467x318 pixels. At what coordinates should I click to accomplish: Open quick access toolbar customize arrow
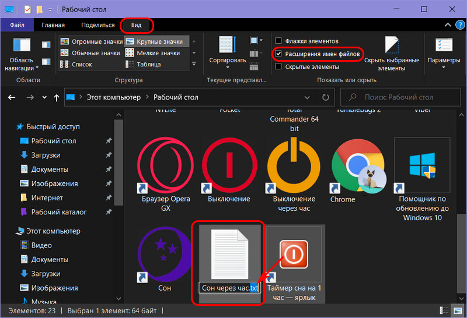50,10
